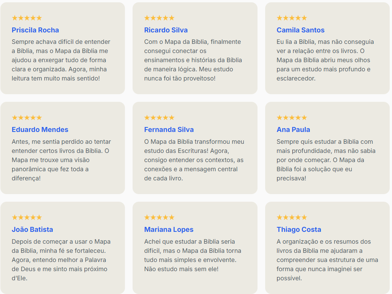Click the star rating above Thiago Costa

pyautogui.click(x=292, y=217)
